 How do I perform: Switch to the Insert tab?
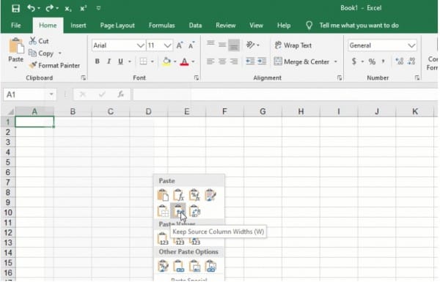[78, 26]
